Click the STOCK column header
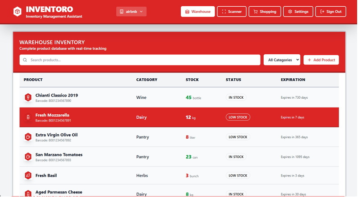Image resolution: width=359 pixels, height=197 pixels. tap(192, 80)
